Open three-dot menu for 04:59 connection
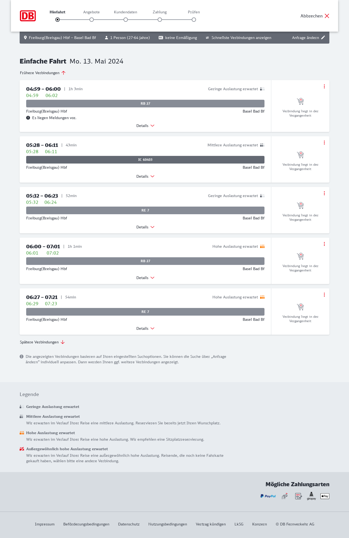 [324, 86]
